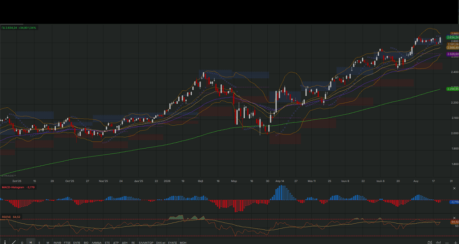Open the info icon in bottom toolbar
459x244 pixels.
click(x=5, y=242)
